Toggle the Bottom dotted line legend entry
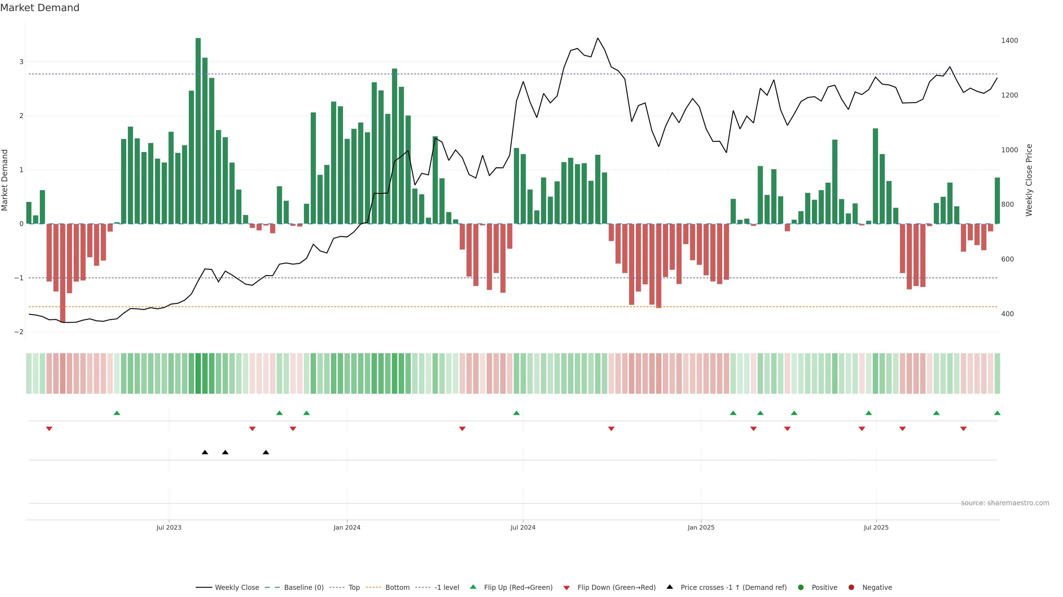 click(397, 587)
